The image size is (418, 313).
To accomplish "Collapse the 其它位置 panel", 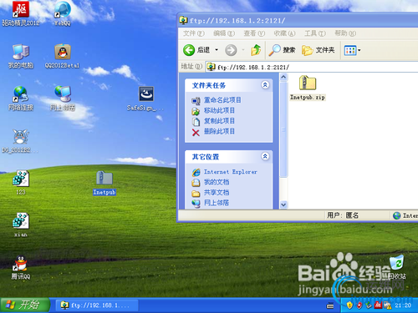I will [x=265, y=156].
